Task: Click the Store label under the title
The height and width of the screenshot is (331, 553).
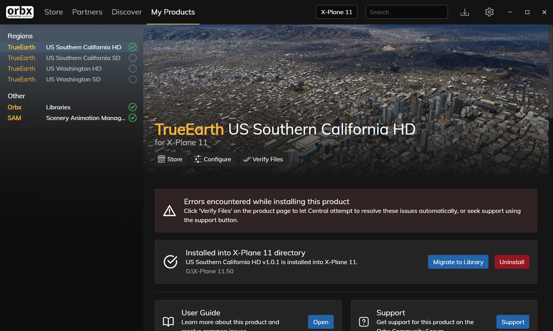Action: 175,159
